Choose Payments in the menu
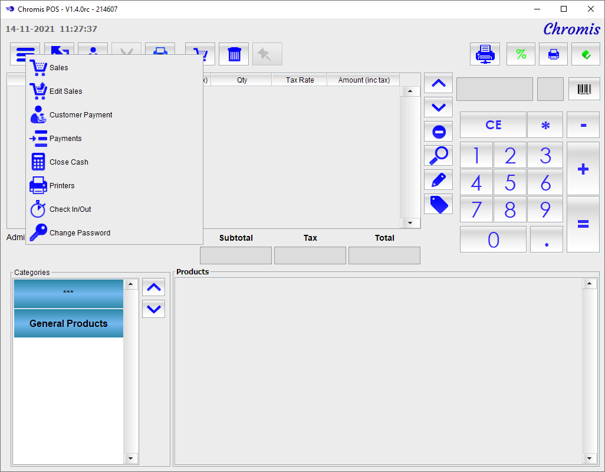Viewport: 605px width, 472px height. [114, 138]
